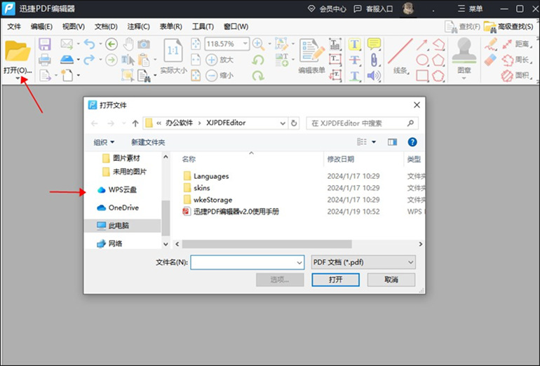Click the Open (打开) folder icon

coord(18,51)
